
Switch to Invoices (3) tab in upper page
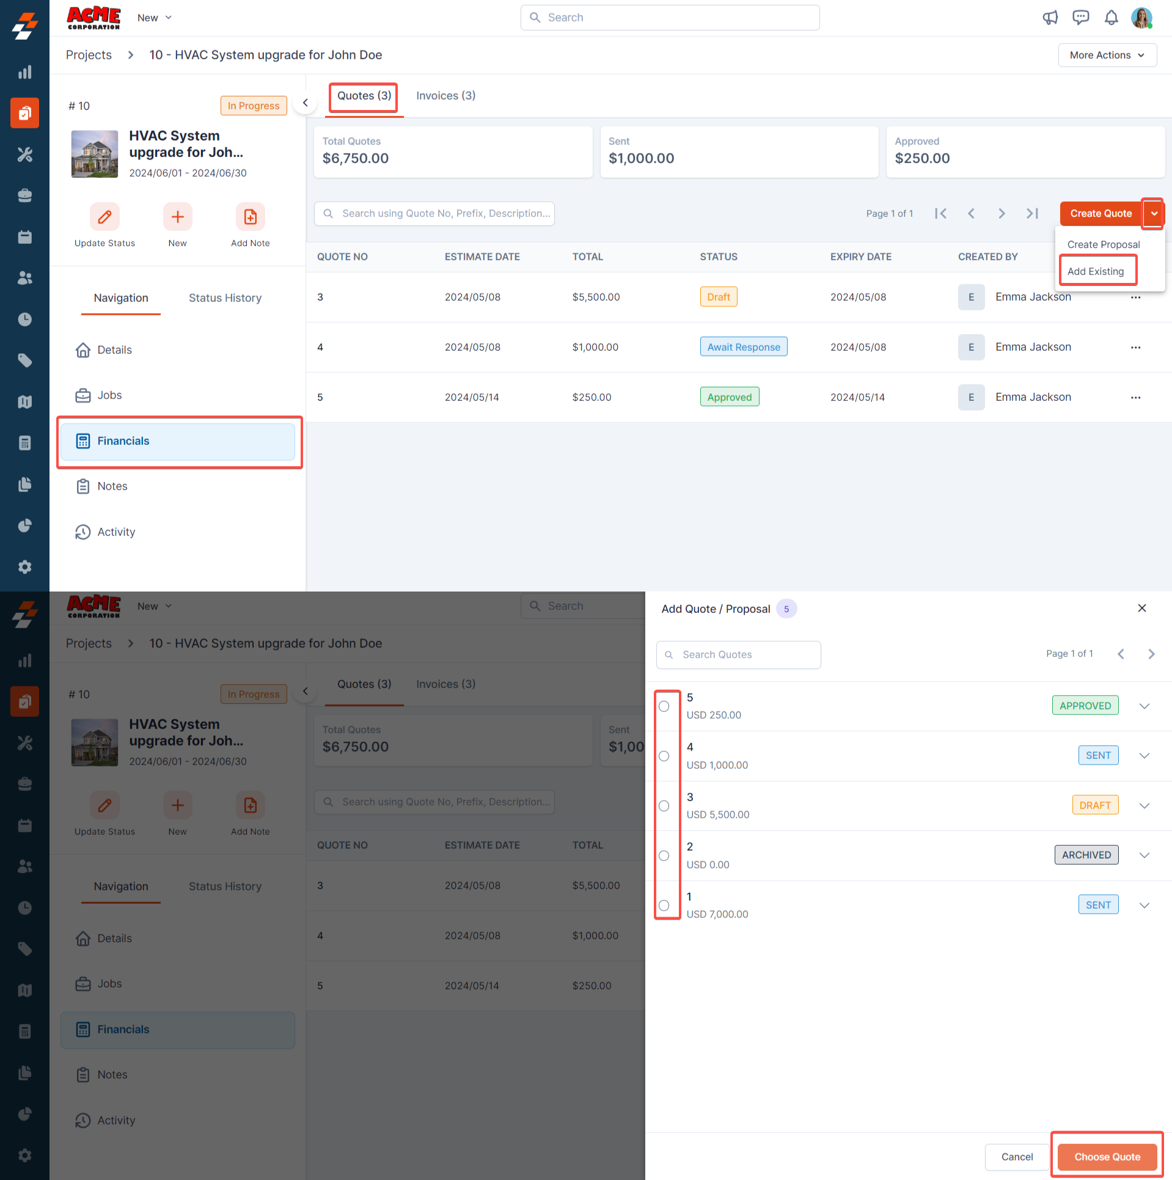click(445, 96)
